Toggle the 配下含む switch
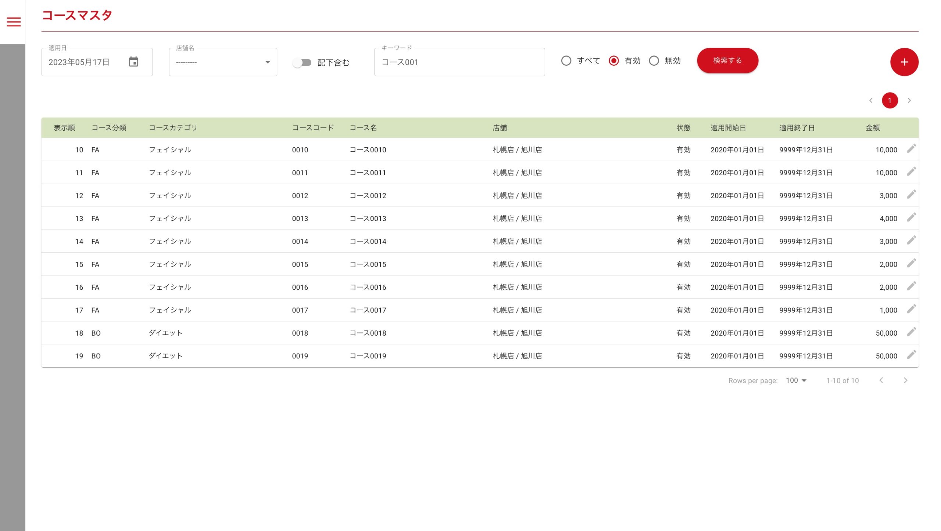Viewport: 941px width, 531px height. (302, 62)
